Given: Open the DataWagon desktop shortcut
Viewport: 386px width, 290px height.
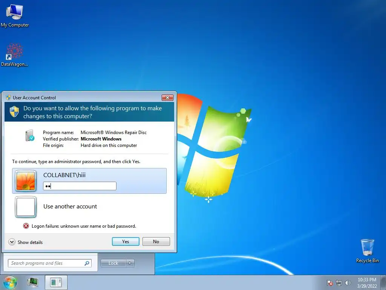Looking at the screenshot, I should (x=15, y=55).
